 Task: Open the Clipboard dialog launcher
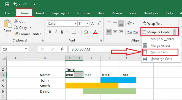coord(43,40)
